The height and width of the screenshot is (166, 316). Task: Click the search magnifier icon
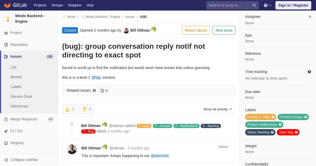click(254, 5)
